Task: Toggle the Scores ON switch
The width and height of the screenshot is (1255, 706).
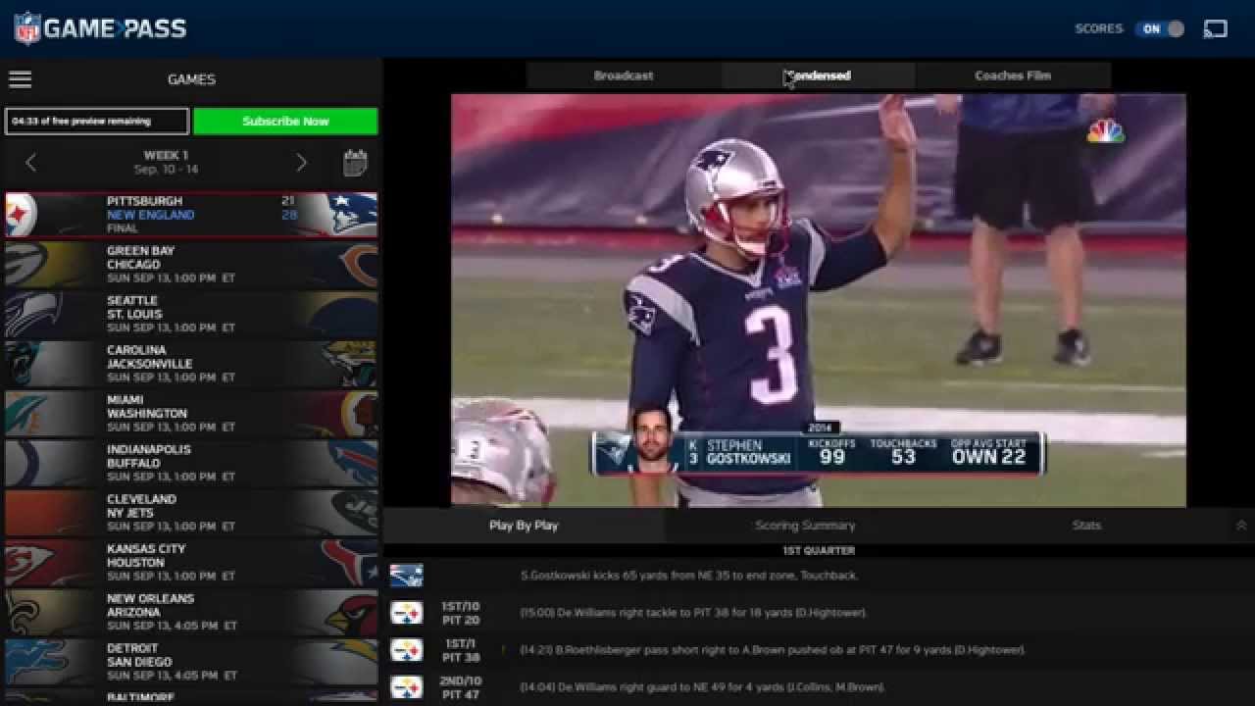Action: click(1161, 29)
